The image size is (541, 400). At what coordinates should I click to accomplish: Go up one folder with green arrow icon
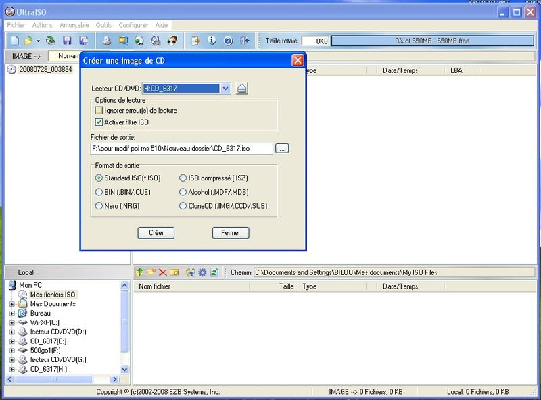click(139, 272)
